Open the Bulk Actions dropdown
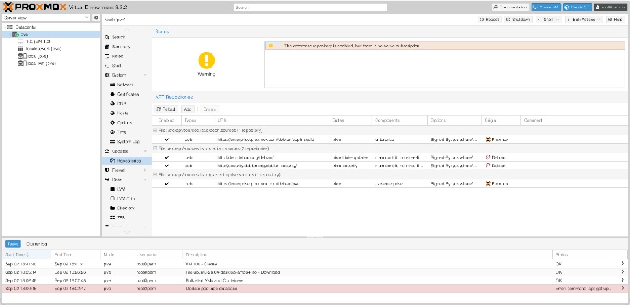This screenshot has height=305, width=630. click(584, 20)
